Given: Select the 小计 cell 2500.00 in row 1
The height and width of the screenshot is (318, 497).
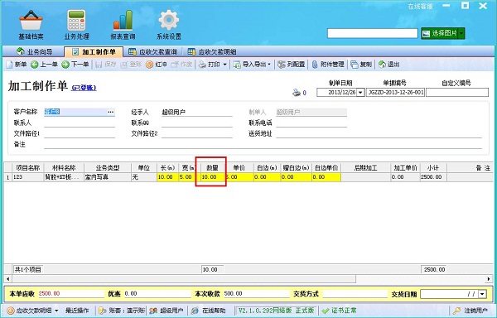Looking at the screenshot, I should pos(433,177).
